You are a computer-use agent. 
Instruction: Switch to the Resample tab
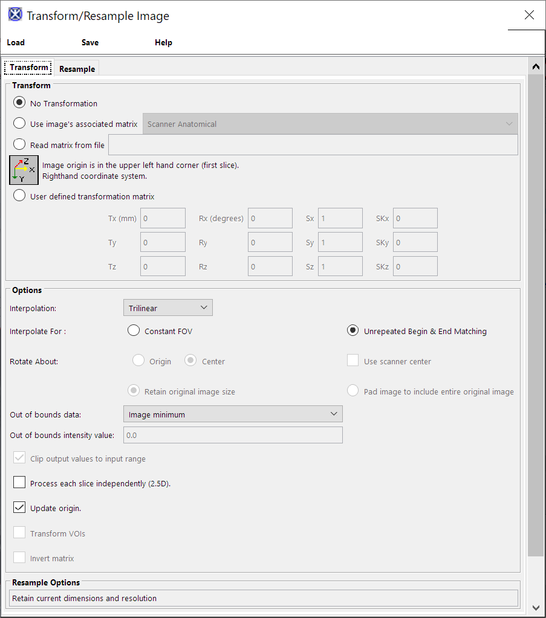click(x=77, y=69)
